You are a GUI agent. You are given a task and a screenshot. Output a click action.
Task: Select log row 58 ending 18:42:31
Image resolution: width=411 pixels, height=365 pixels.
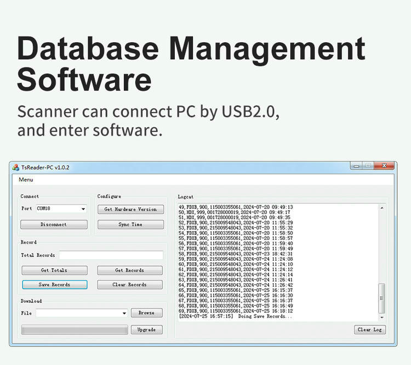236,254
